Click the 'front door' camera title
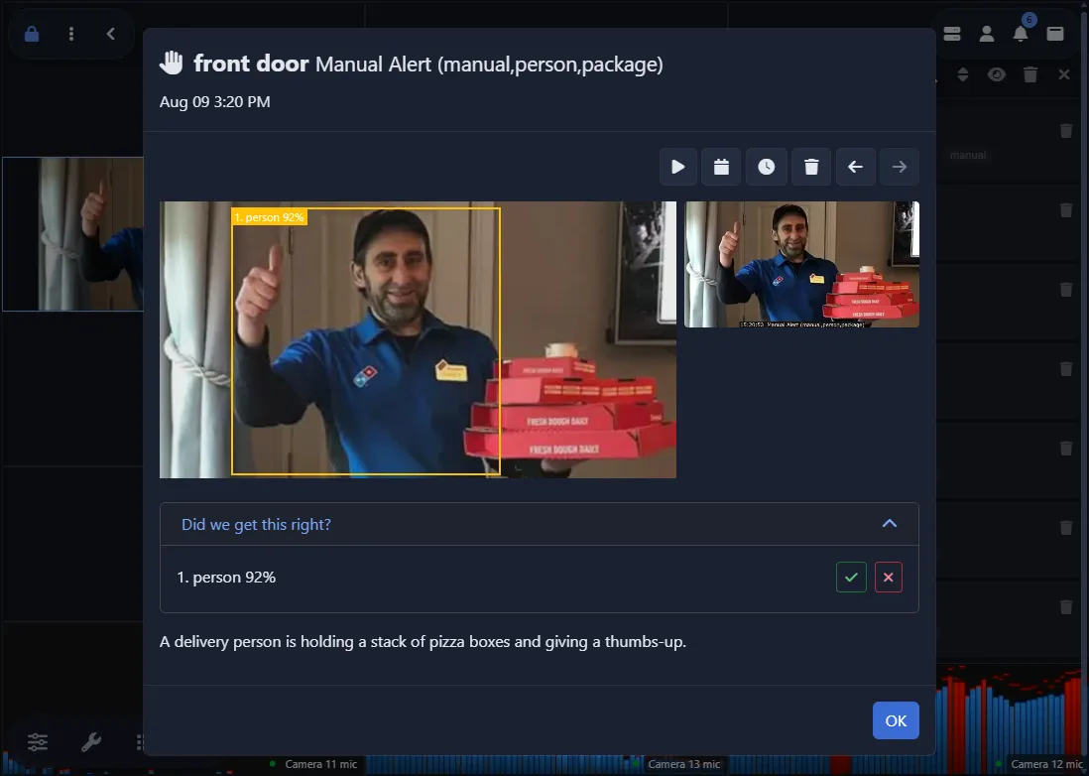 251,64
